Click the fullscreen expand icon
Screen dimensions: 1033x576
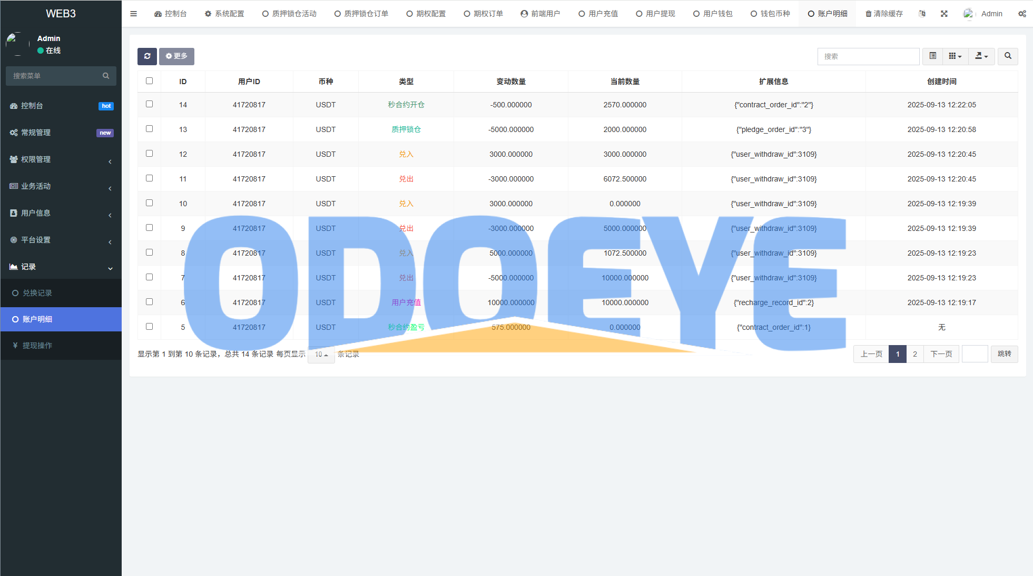[944, 14]
